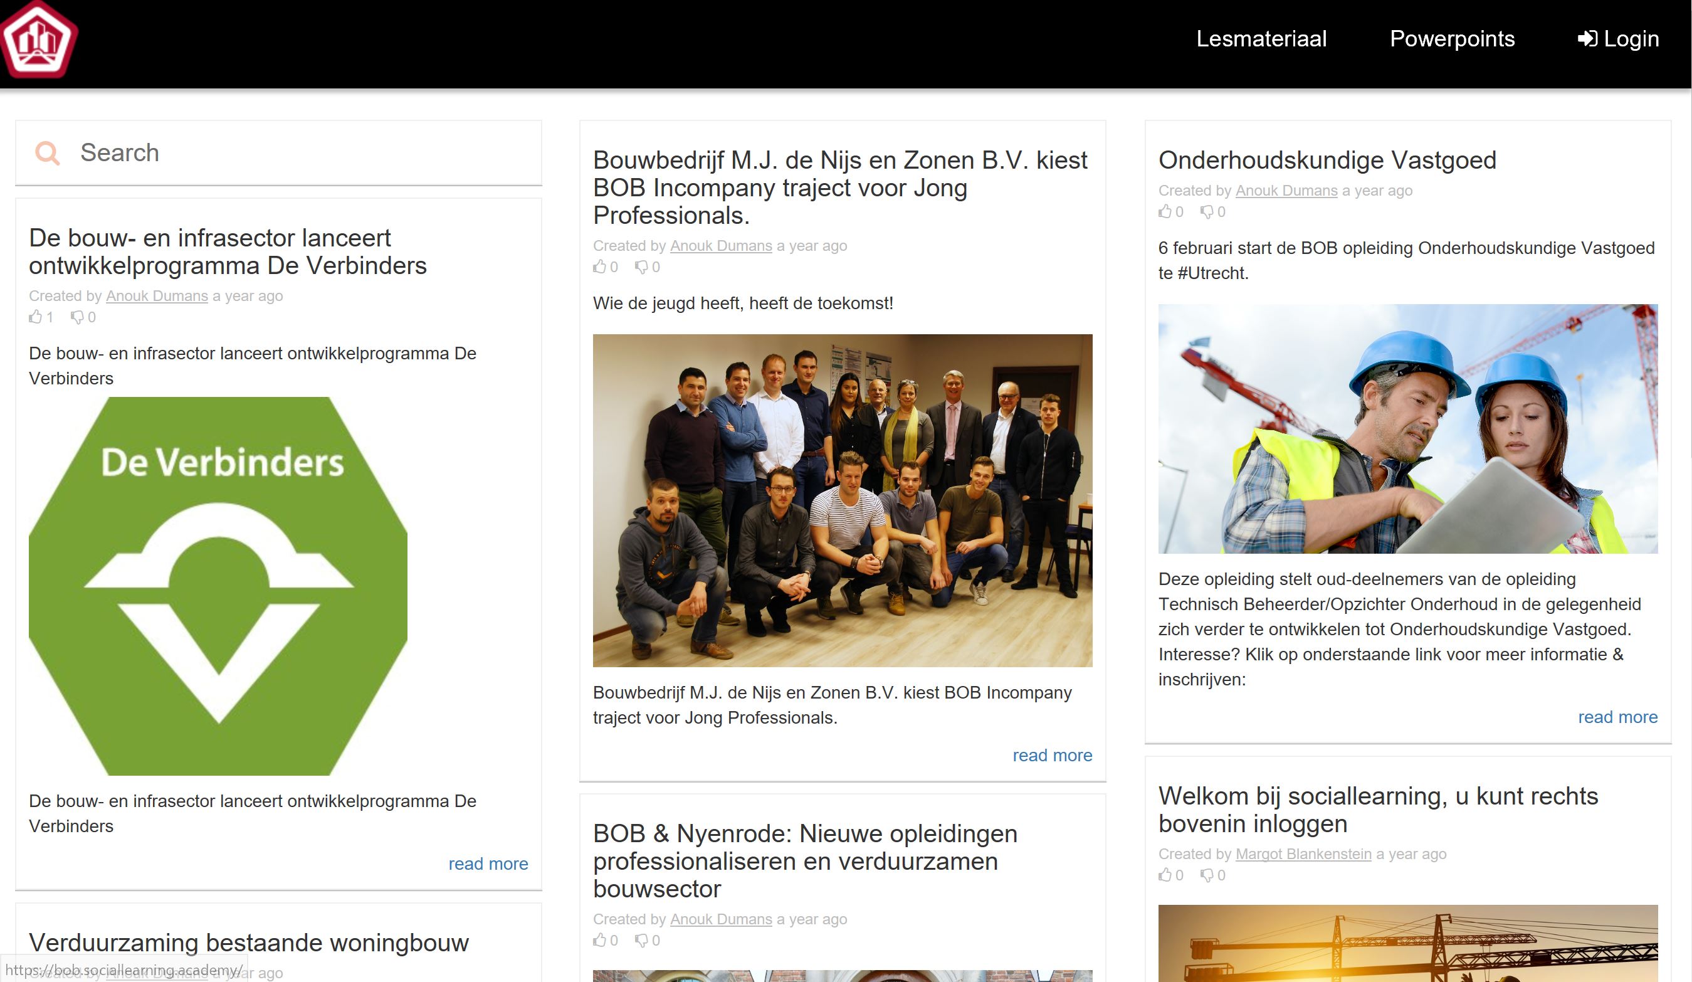Open read more for De Verbinders article

[x=488, y=863]
